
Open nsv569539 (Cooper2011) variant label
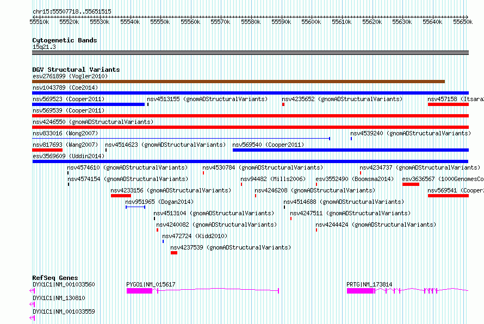point(69,110)
